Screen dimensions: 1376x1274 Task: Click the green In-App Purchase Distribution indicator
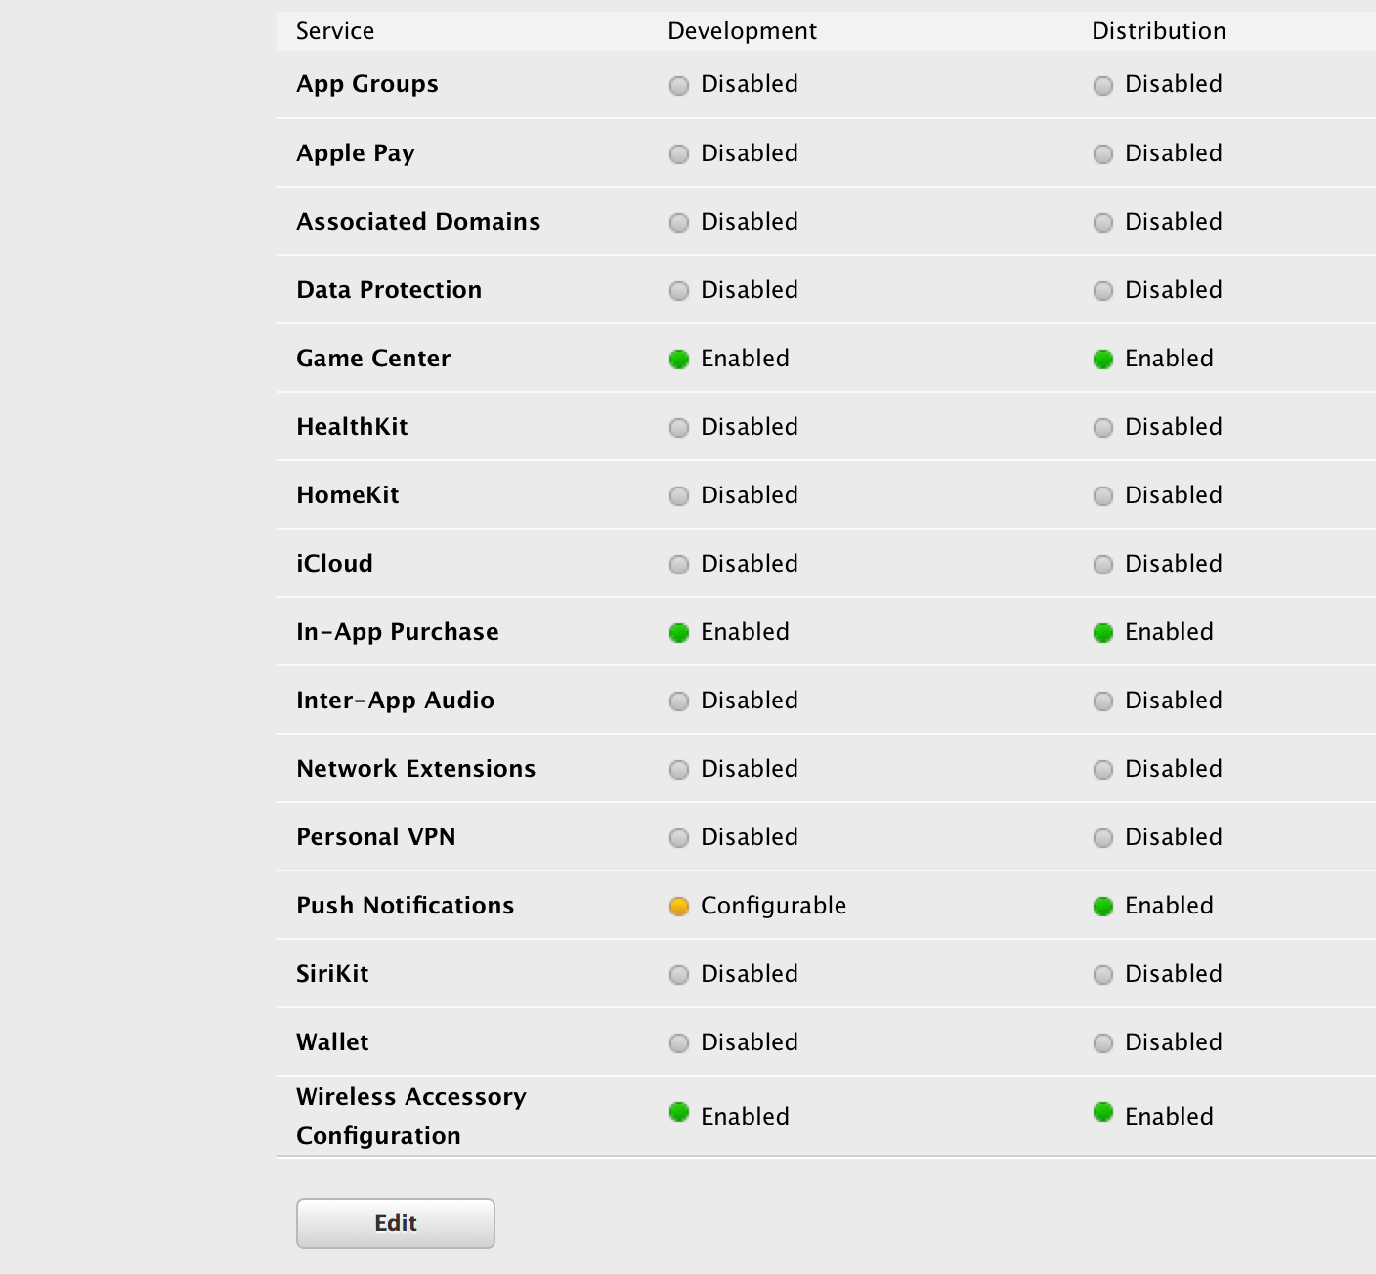1104,633
